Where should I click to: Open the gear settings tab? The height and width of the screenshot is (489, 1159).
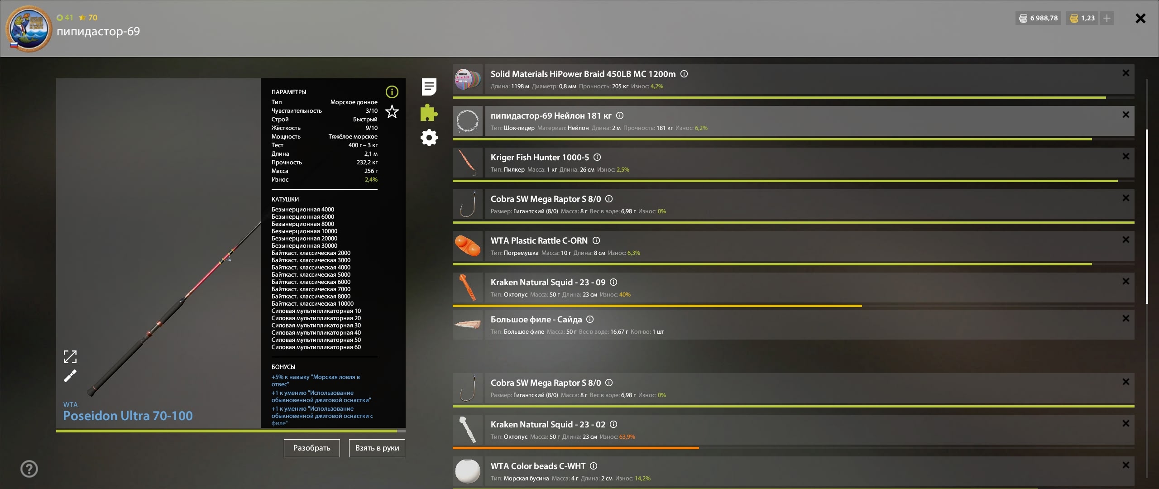point(429,138)
